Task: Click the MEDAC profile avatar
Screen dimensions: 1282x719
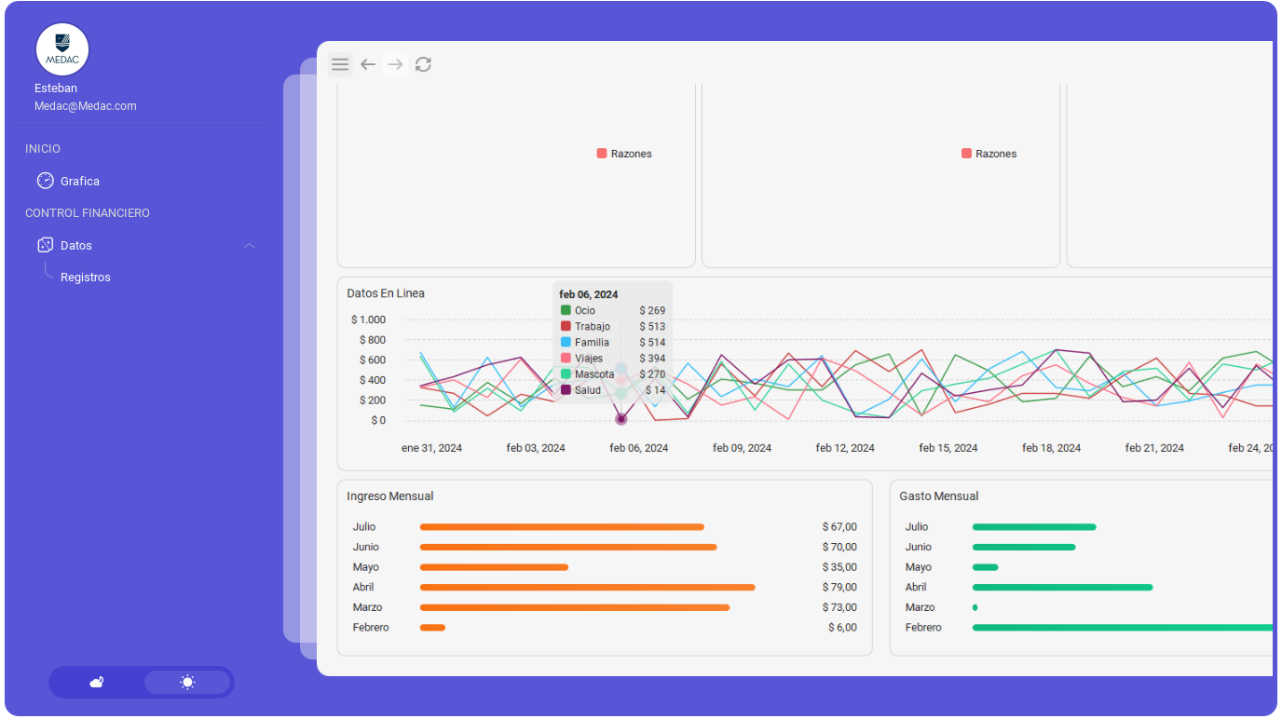Action: pyautogui.click(x=61, y=49)
